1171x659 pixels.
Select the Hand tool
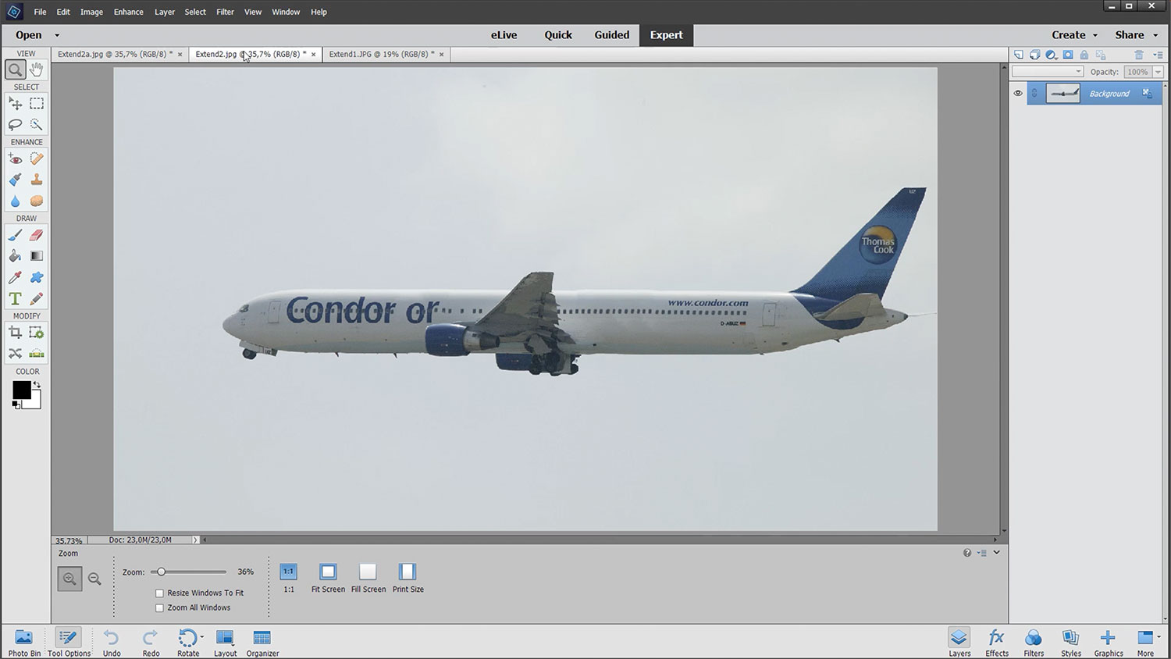coord(36,70)
